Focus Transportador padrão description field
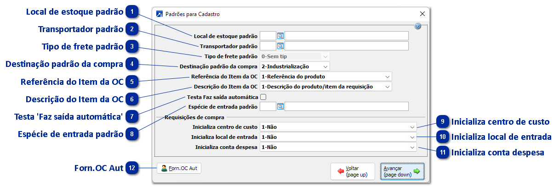The image size is (559, 187). (x=347, y=46)
